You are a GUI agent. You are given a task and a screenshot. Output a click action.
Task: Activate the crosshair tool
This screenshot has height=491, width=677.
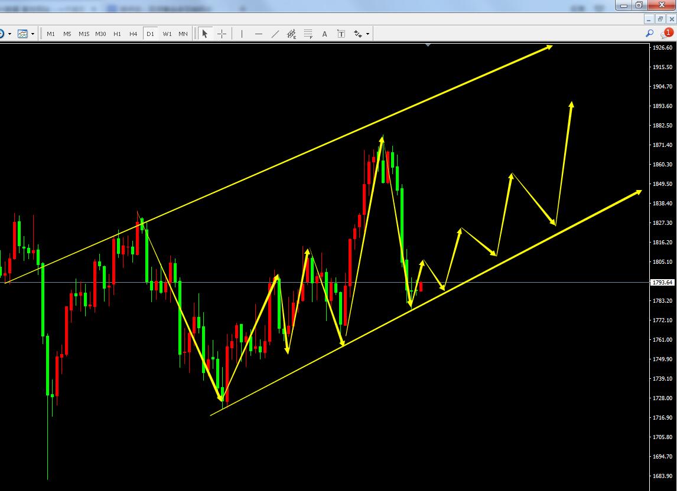click(x=222, y=34)
